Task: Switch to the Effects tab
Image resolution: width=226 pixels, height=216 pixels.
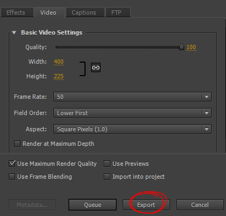Action: tap(17, 12)
